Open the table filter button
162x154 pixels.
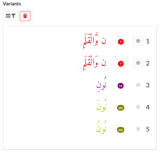pyautogui.click(x=11, y=16)
